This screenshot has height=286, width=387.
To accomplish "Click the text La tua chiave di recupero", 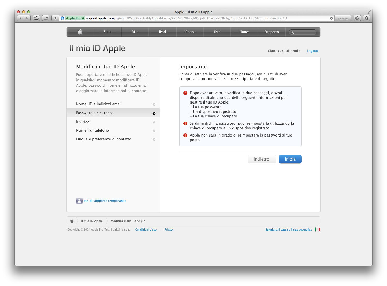I will 215,116.
